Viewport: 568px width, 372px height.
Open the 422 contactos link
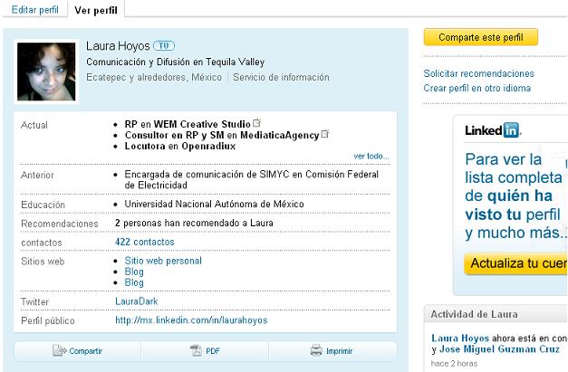point(145,242)
